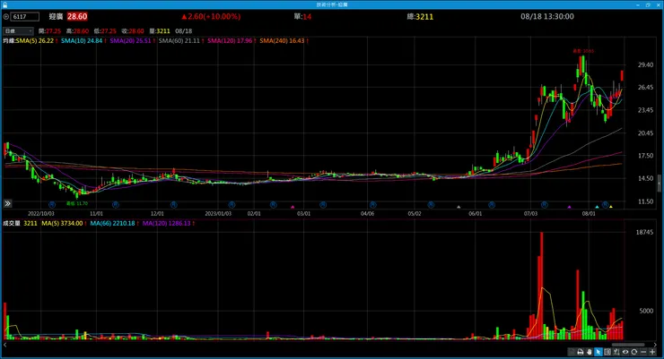The image size is (664, 359).
Task: Click the purple triangle marker before 08/01
Action: pyautogui.click(x=569, y=207)
